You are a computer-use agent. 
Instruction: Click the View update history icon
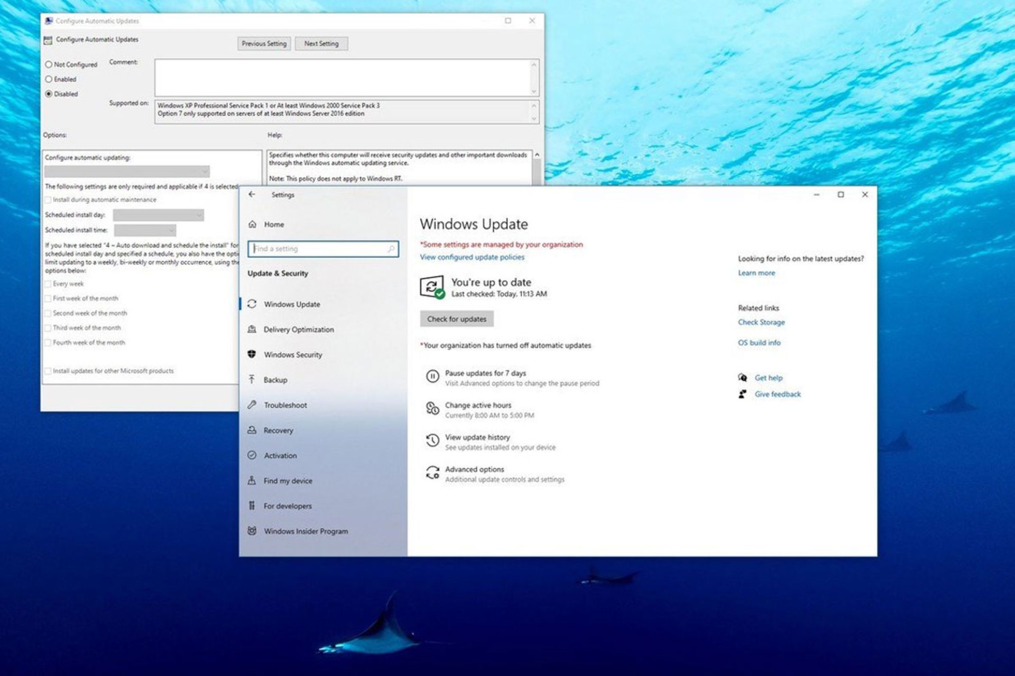(432, 441)
